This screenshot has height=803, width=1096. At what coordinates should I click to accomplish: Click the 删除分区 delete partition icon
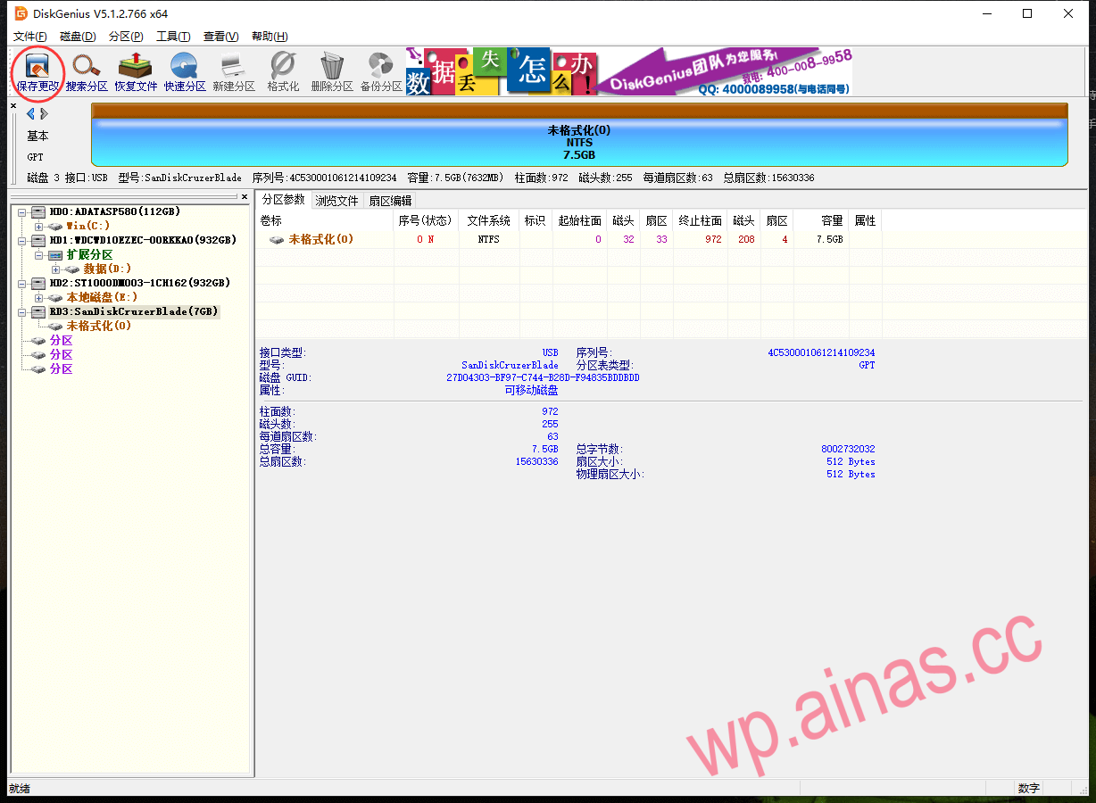pyautogui.click(x=332, y=72)
